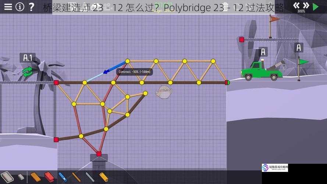This screenshot has height=184, width=327.
Task: Select the blue Hydraulics piston tool
Action: 63,177
